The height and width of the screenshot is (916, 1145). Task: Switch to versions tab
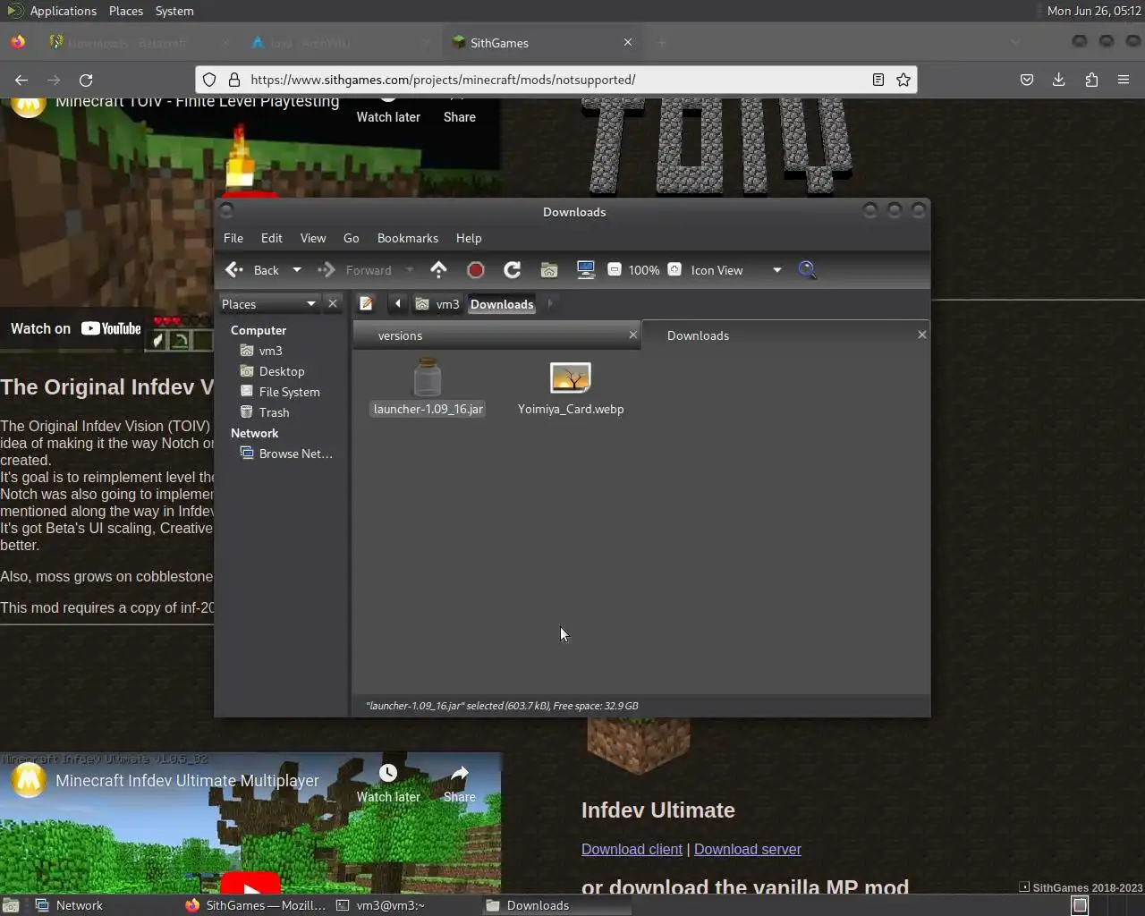click(489, 335)
